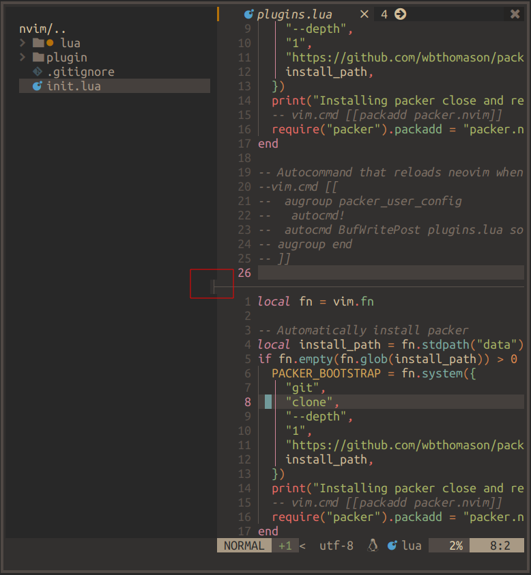Click the orange git status dot beside lua
Screen dimensions: 531x575
(x=50, y=43)
